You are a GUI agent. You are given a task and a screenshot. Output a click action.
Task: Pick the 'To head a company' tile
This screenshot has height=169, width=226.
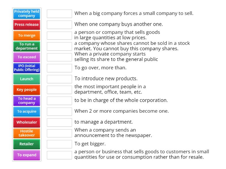click(27, 101)
